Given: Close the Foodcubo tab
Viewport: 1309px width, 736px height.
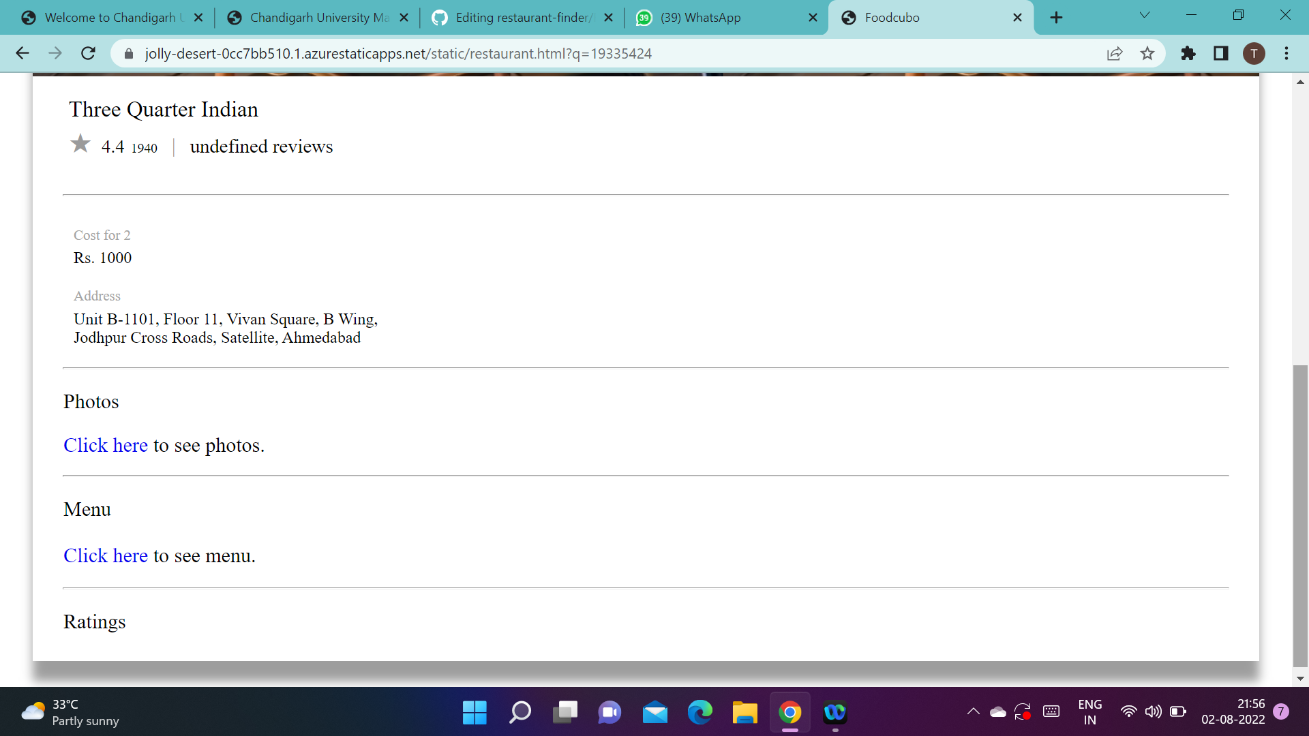Looking at the screenshot, I should coord(1017,18).
